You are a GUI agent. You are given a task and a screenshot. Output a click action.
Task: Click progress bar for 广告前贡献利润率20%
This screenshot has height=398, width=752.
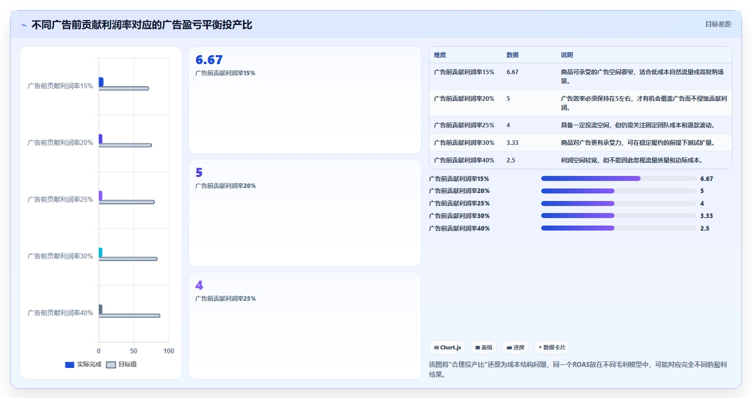tap(618, 191)
